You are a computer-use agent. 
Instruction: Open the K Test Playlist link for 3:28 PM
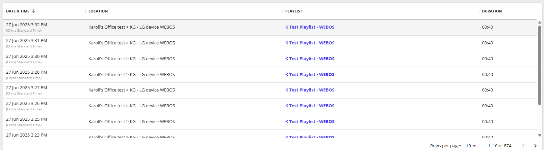click(x=310, y=74)
